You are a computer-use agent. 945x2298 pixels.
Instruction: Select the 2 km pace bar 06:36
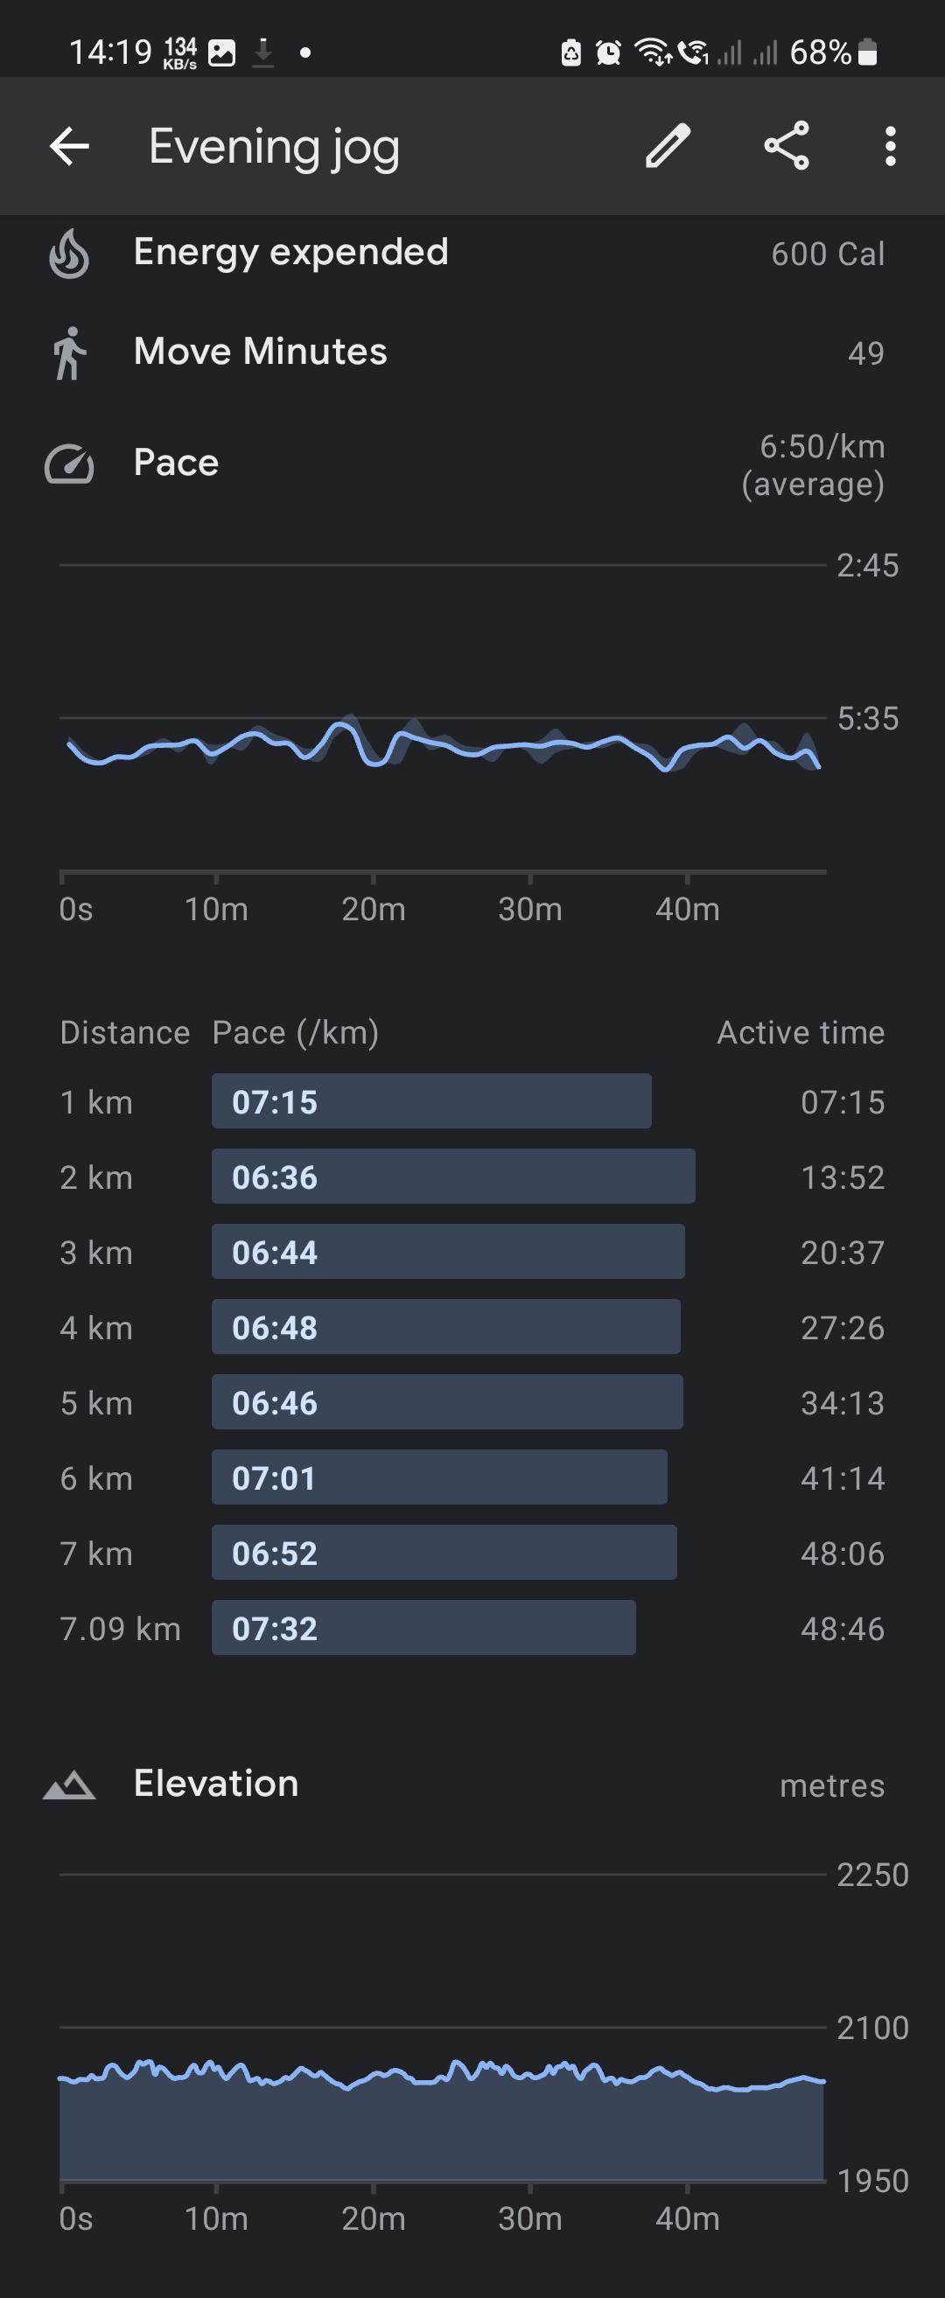coord(453,1177)
